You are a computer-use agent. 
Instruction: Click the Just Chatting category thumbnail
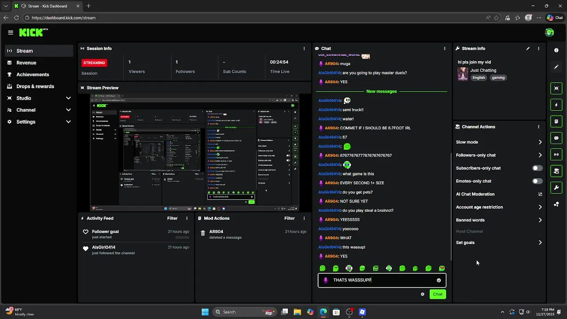(x=463, y=74)
